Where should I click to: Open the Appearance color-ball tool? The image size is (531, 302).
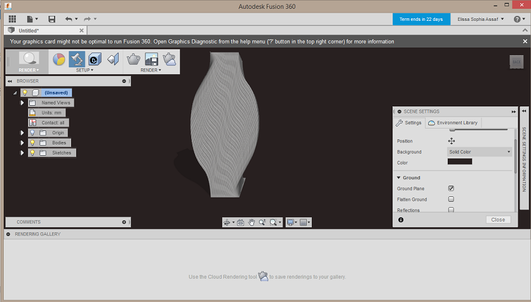tap(59, 60)
